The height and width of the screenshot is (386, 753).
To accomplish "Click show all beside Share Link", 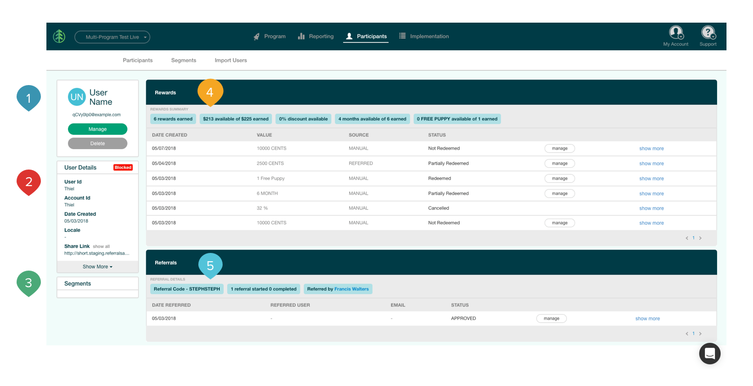I will (101, 246).
